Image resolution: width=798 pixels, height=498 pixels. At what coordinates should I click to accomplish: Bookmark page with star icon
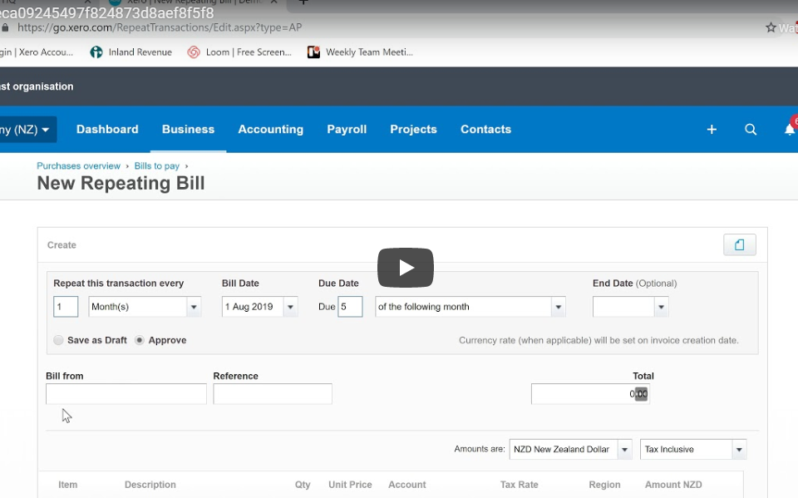771,27
